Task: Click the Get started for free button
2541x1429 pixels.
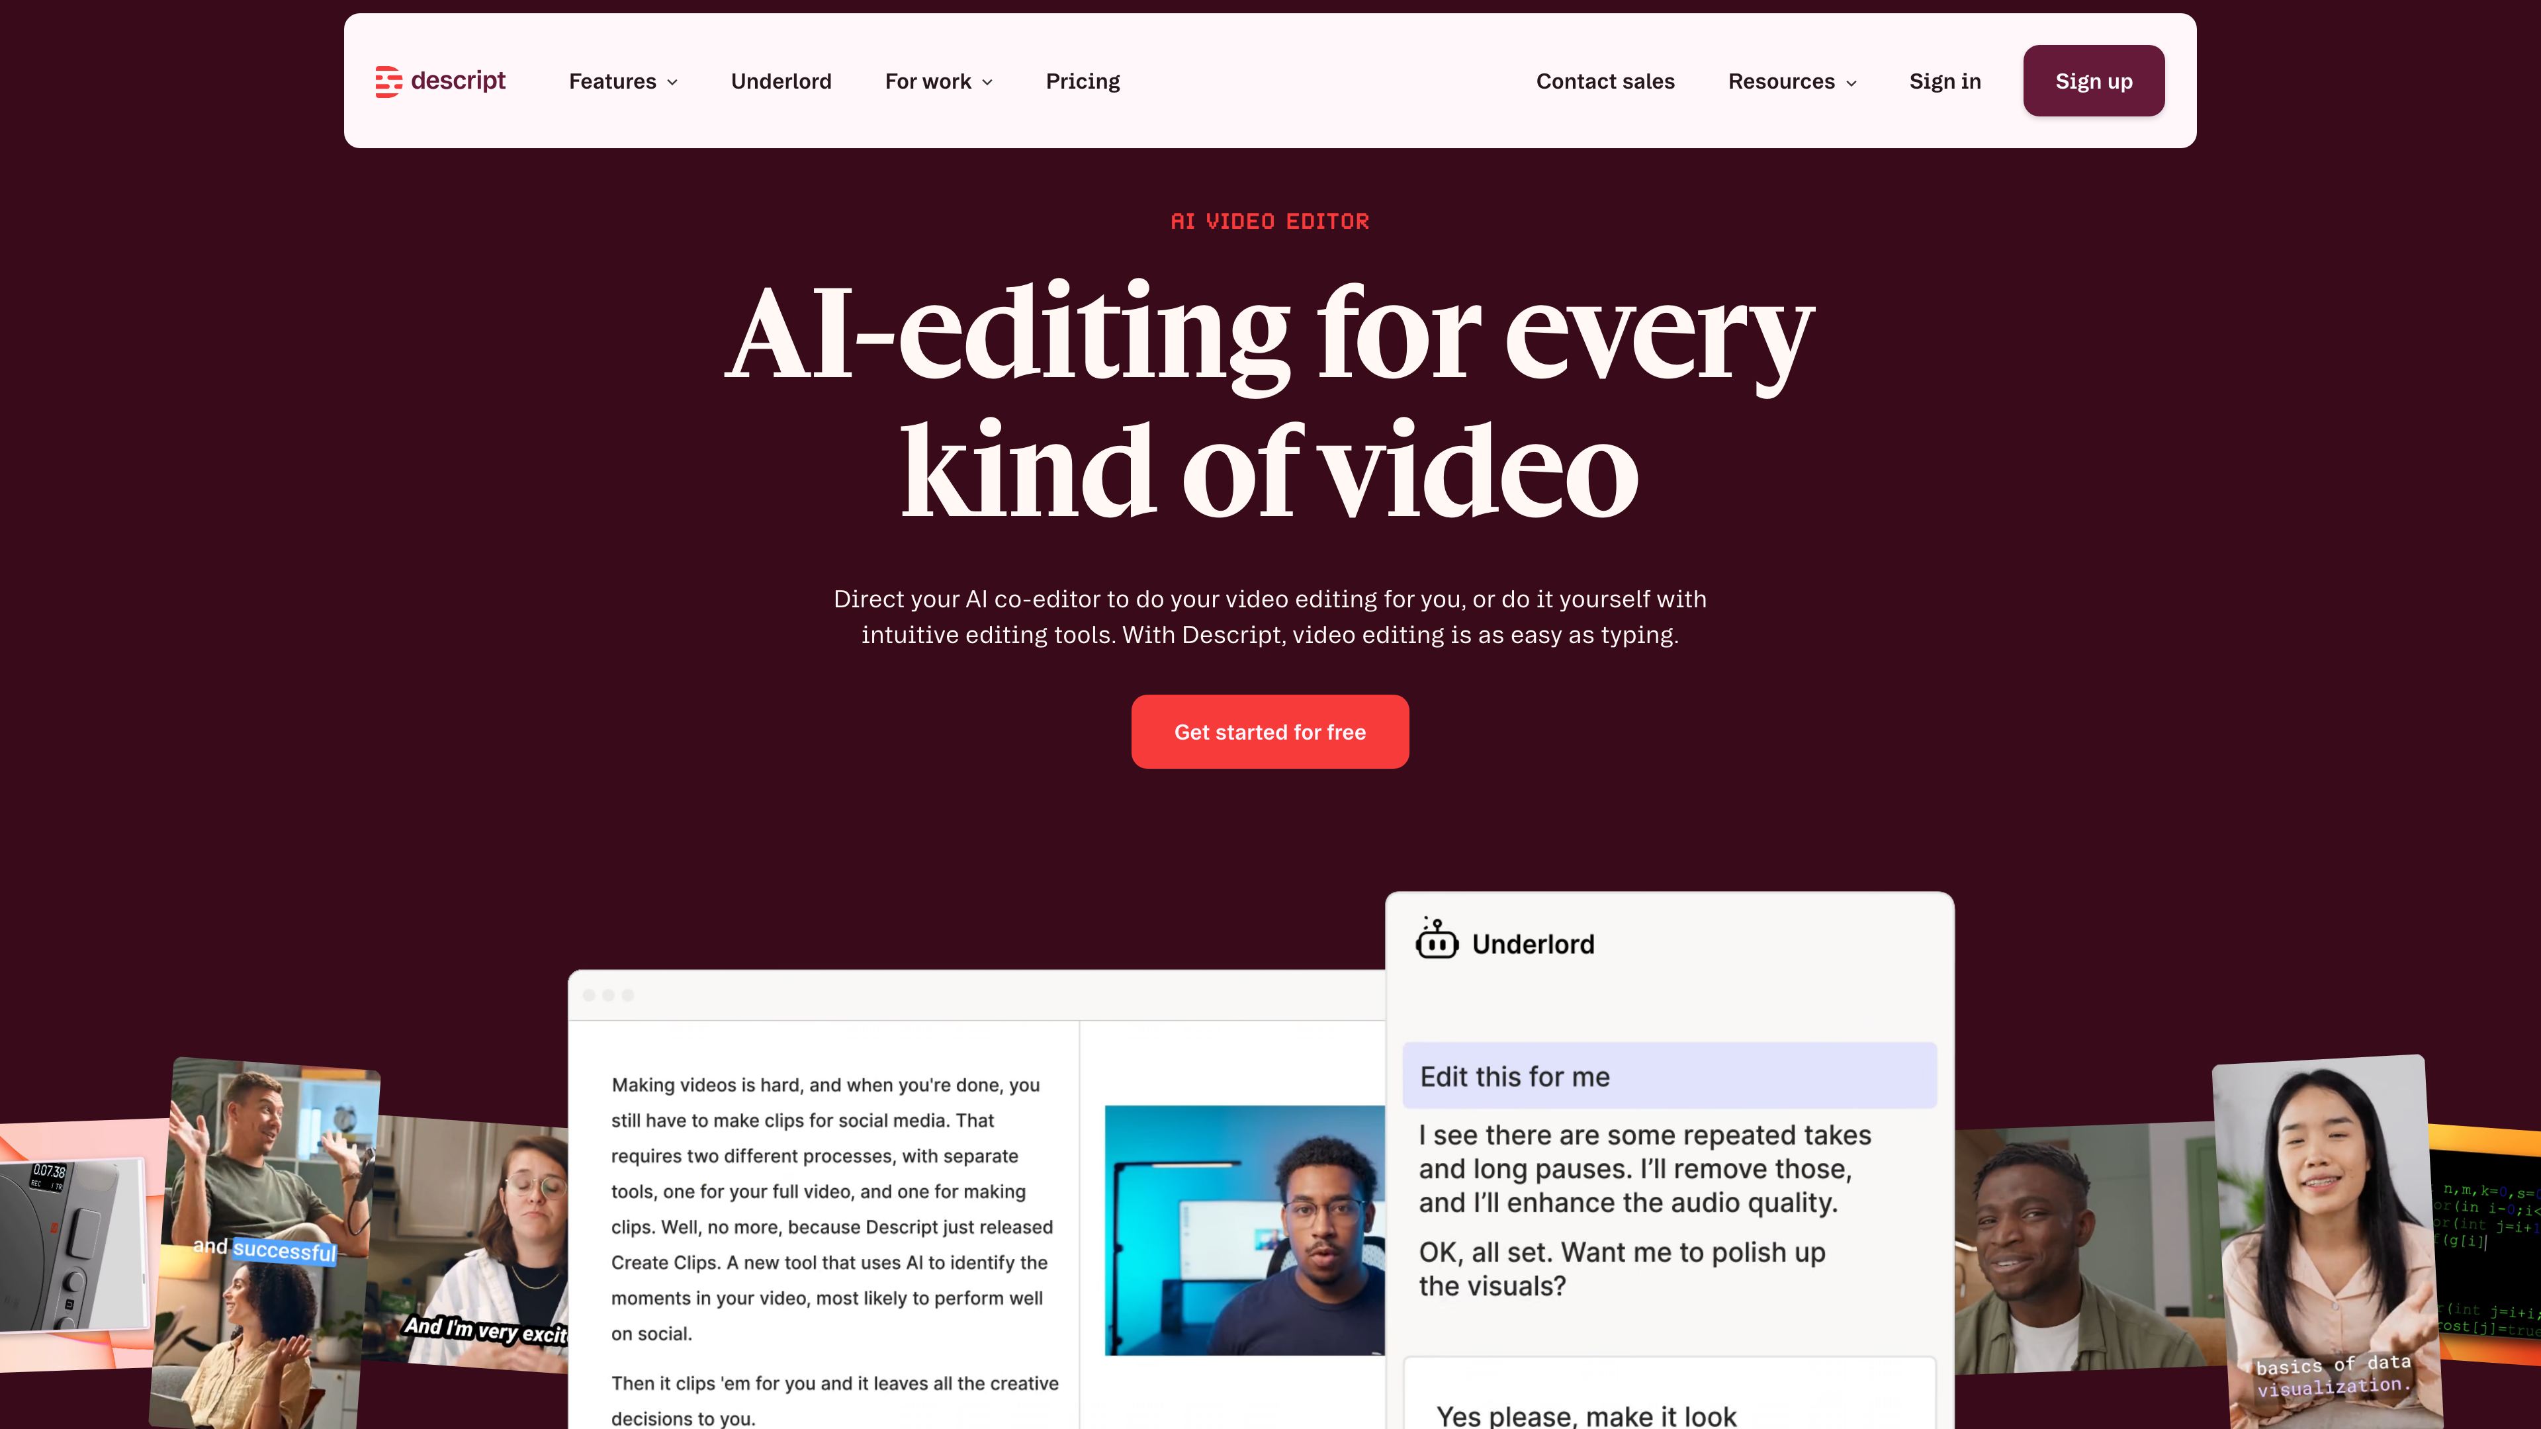Action: [x=1270, y=731]
